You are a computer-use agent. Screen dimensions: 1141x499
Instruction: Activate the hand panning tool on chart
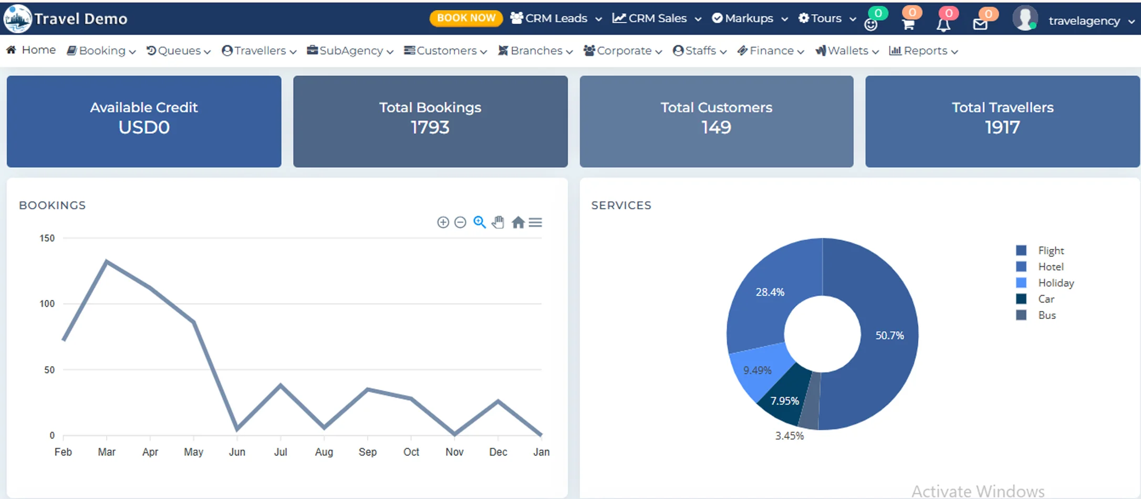[498, 223]
